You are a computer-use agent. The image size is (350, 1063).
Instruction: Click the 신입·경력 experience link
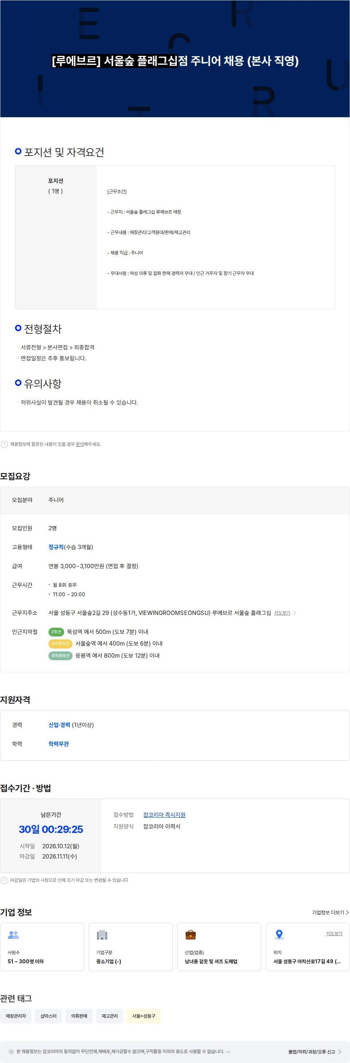click(x=59, y=724)
